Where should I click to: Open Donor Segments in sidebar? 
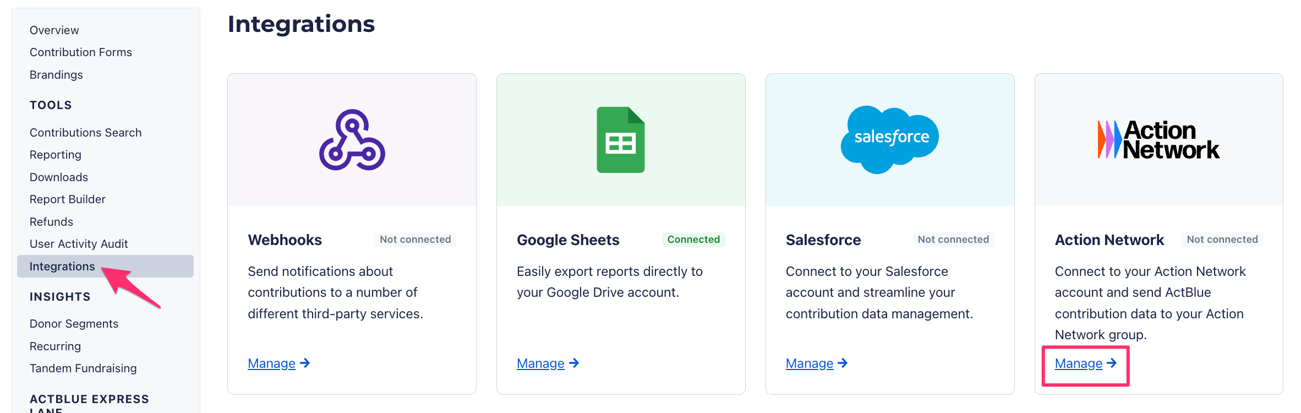tap(74, 324)
